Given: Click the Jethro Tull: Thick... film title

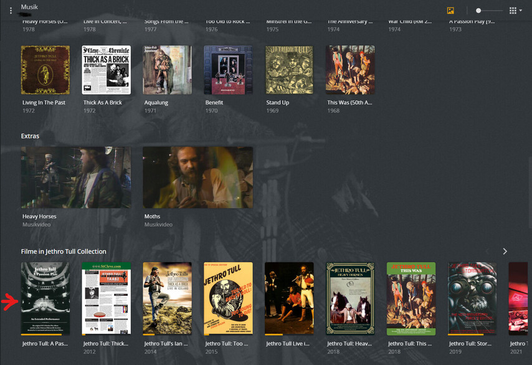Looking at the screenshot, I should tap(106, 344).
